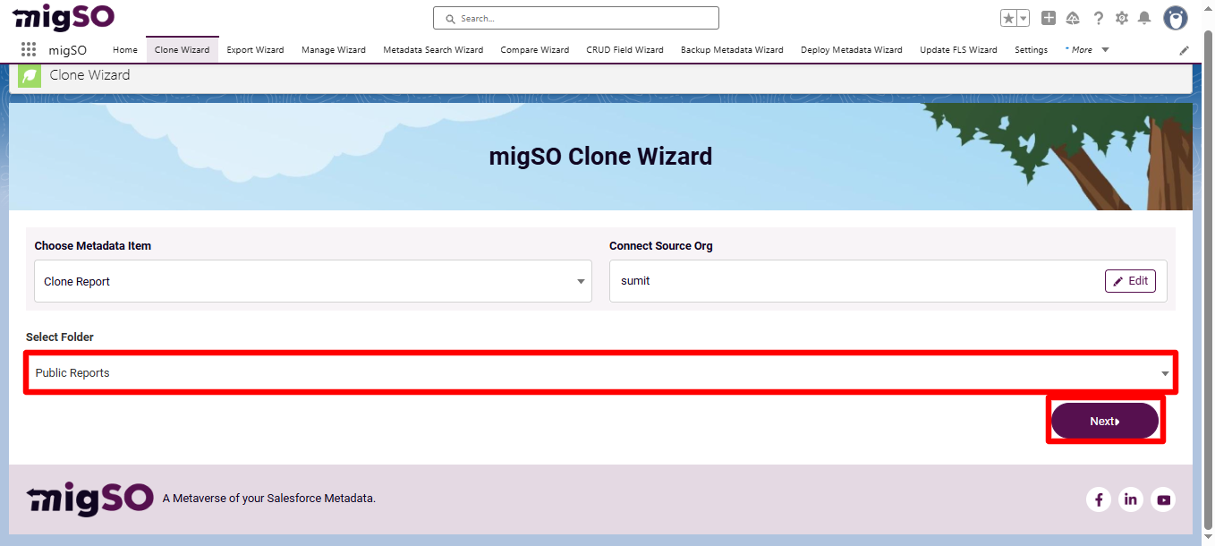The width and height of the screenshot is (1215, 546).
Task: Open migSO's LinkedIn page via its icon
Action: (x=1131, y=499)
